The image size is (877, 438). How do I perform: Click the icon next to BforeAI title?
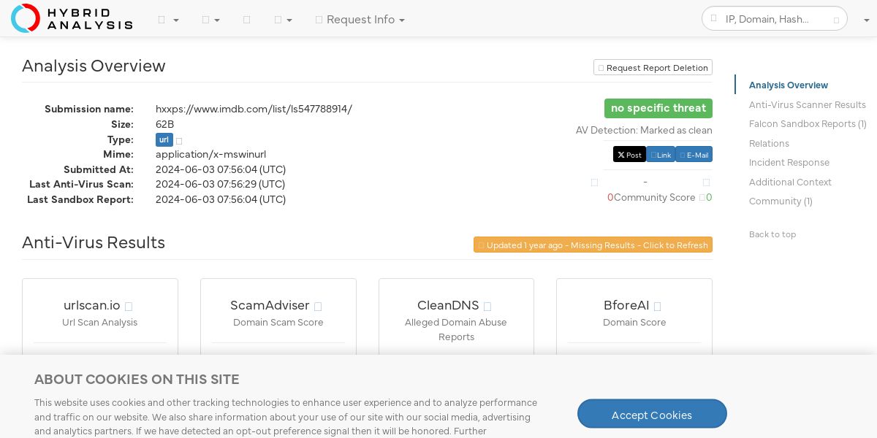[657, 307]
